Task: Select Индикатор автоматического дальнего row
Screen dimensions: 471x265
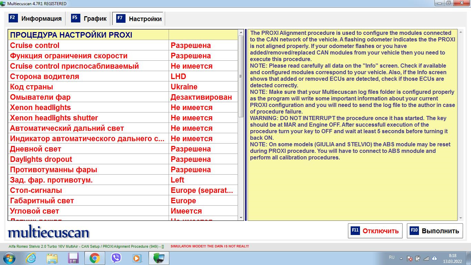Action: click(x=123, y=138)
